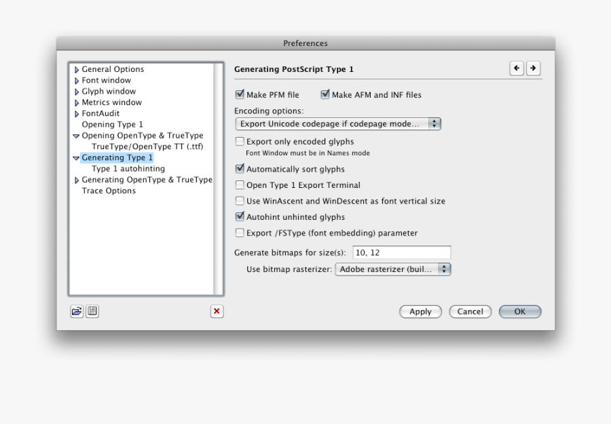Open the bitmap rasterizer dropdown
Screen dimensions: 611x424
click(393, 269)
